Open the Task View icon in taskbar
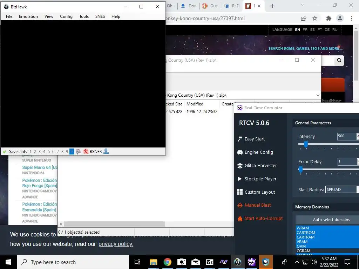 pyautogui.click(x=137, y=262)
